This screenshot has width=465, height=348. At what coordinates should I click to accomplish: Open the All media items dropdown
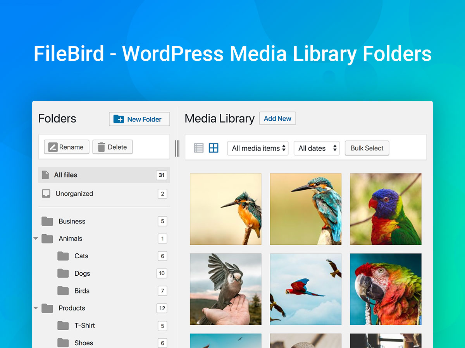pyautogui.click(x=258, y=148)
